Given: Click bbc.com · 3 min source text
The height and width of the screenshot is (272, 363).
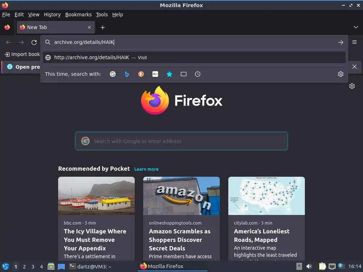Looking at the screenshot, I should pyautogui.click(x=80, y=223).
